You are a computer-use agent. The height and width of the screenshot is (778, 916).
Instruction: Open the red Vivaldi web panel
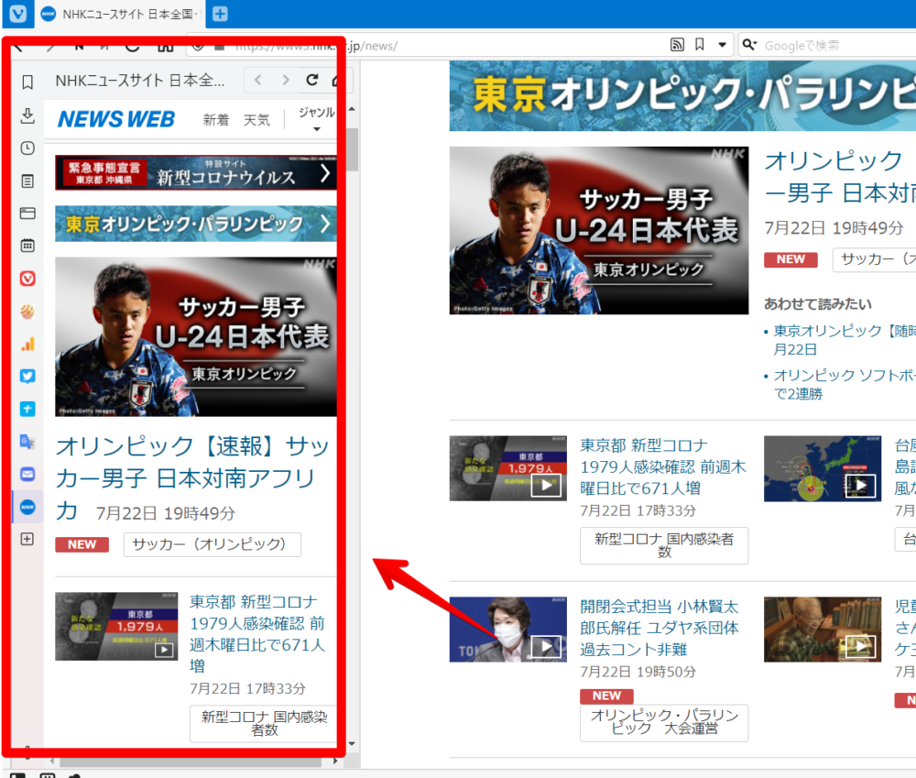pos(27,279)
